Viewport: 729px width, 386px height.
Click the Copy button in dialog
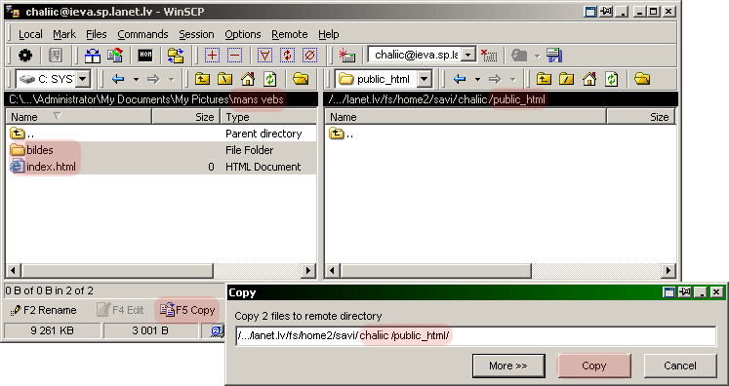point(593,366)
